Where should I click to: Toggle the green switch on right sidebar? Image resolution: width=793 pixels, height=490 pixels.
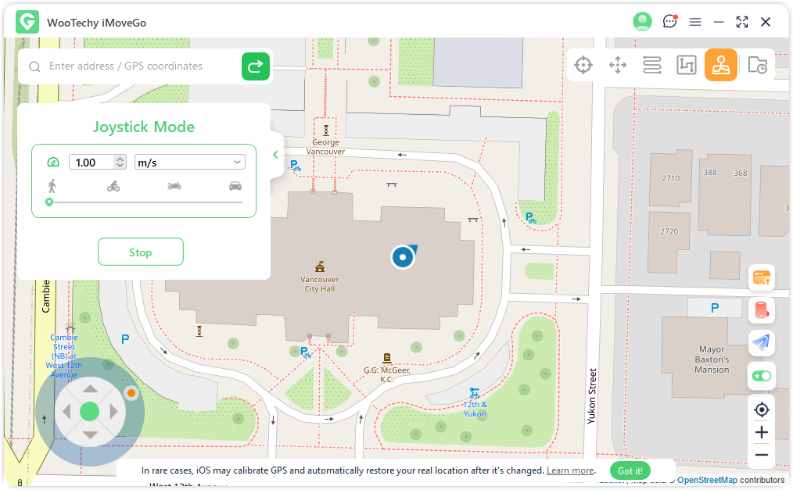(761, 376)
